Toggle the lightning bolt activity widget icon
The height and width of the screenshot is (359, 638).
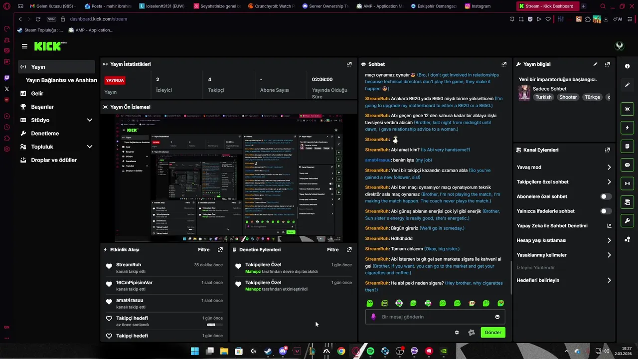(x=627, y=128)
